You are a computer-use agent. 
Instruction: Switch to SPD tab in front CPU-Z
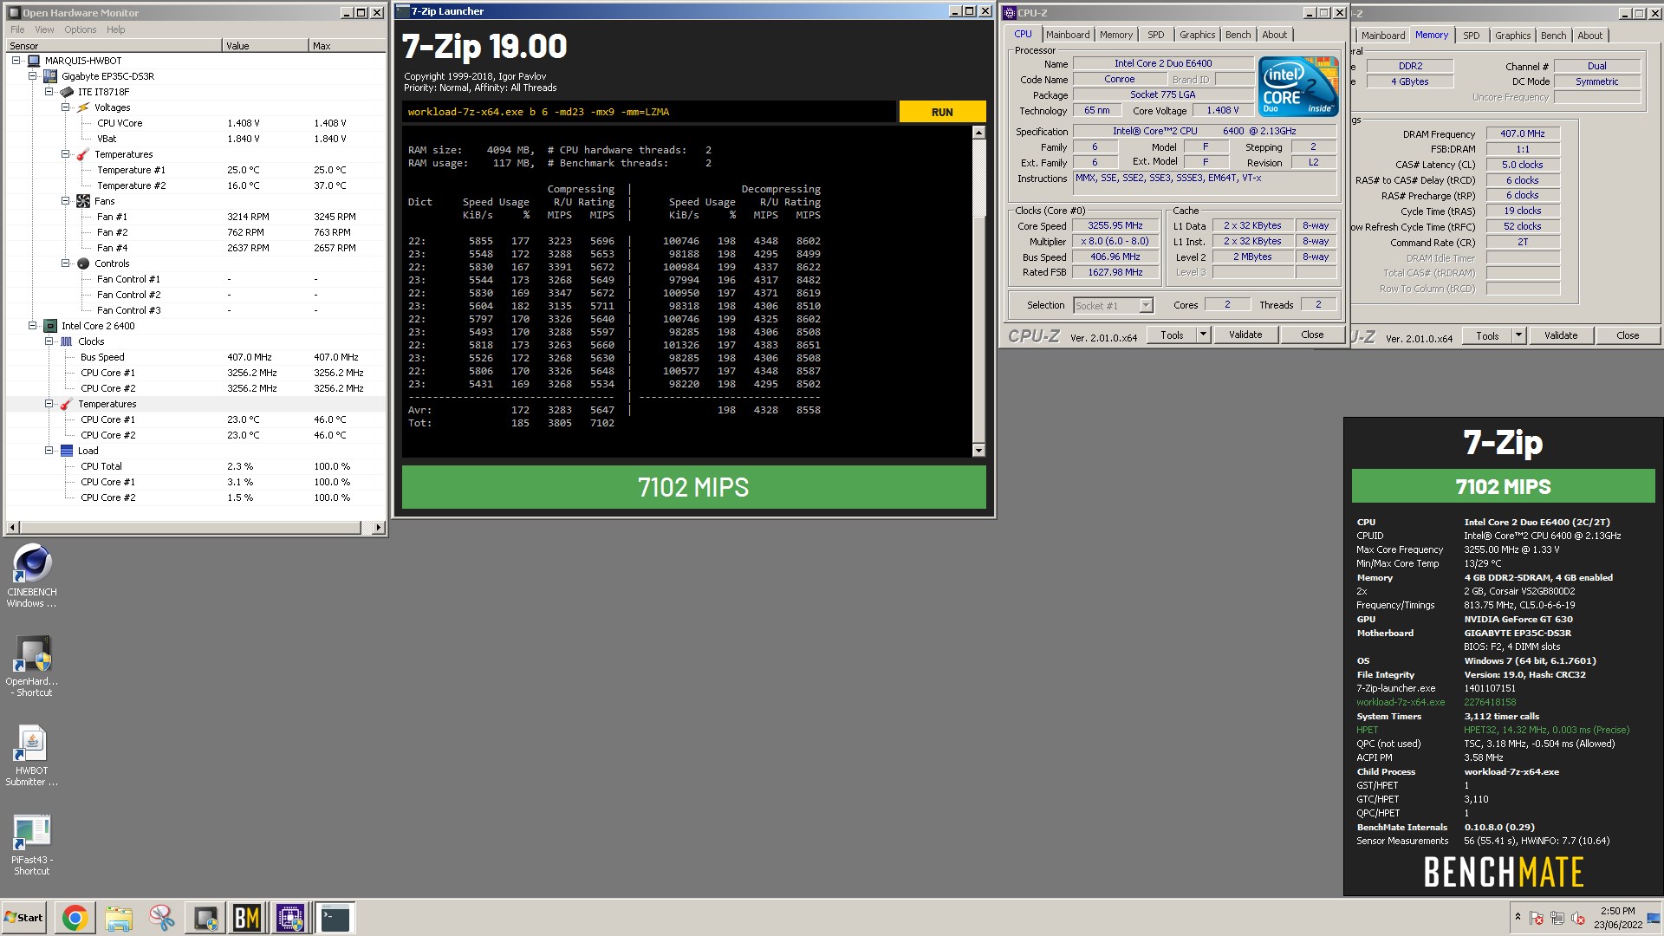pyautogui.click(x=1155, y=35)
